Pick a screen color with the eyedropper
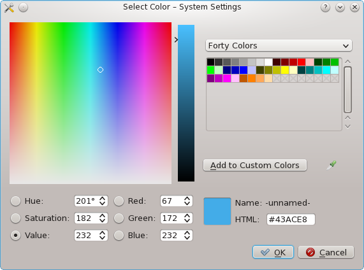 [x=331, y=165]
